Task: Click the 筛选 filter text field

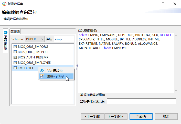Action: point(64,39)
